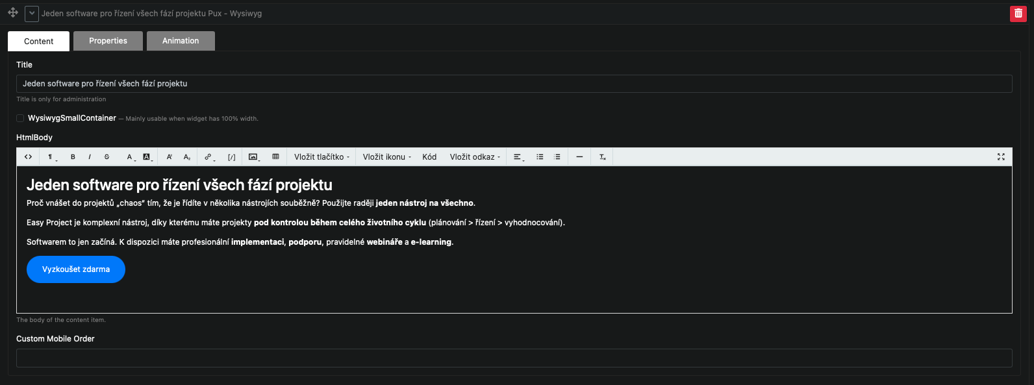Image resolution: width=1034 pixels, height=385 pixels.
Task: Delete the widget with the red trash icon
Action: pyautogui.click(x=1018, y=14)
